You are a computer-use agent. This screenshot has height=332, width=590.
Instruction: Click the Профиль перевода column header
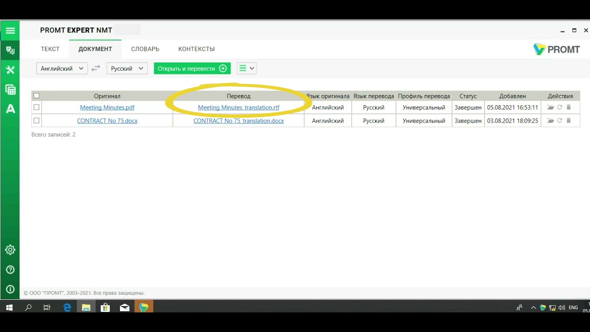[424, 96]
